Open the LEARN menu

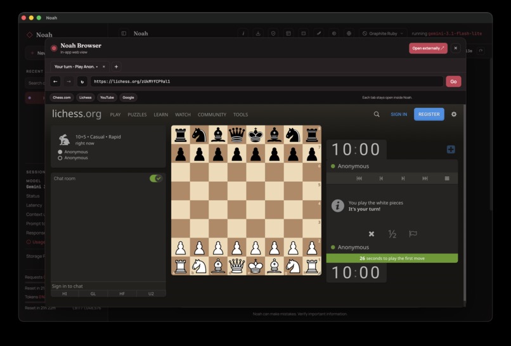[x=161, y=115]
